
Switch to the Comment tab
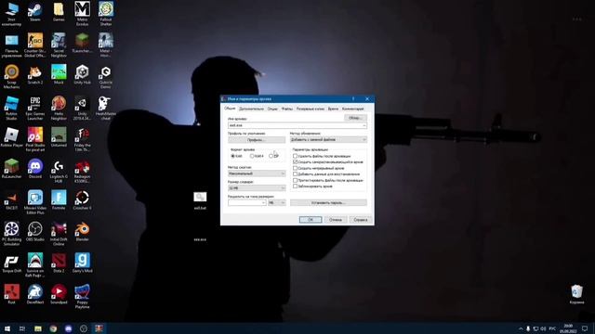point(353,109)
